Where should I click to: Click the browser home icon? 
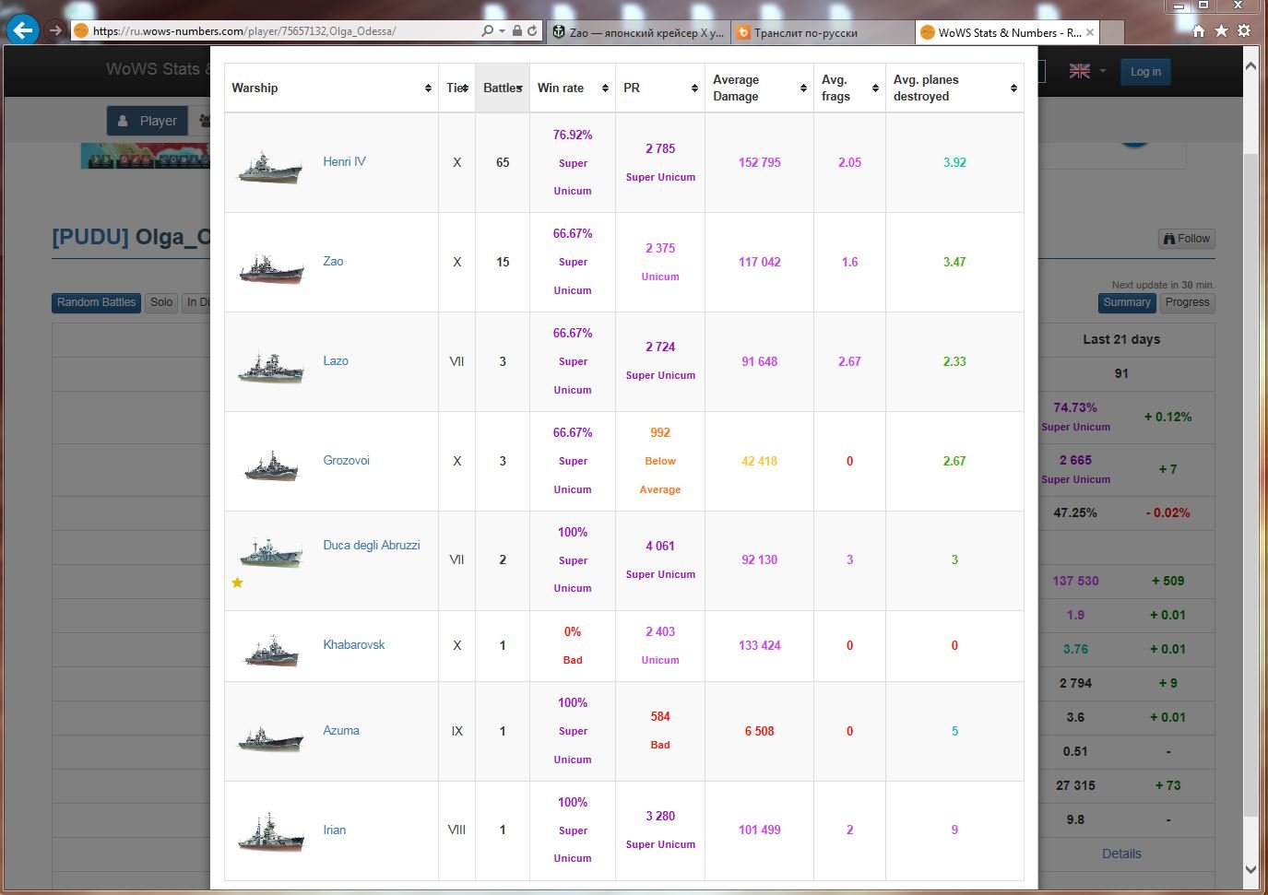(x=1199, y=30)
